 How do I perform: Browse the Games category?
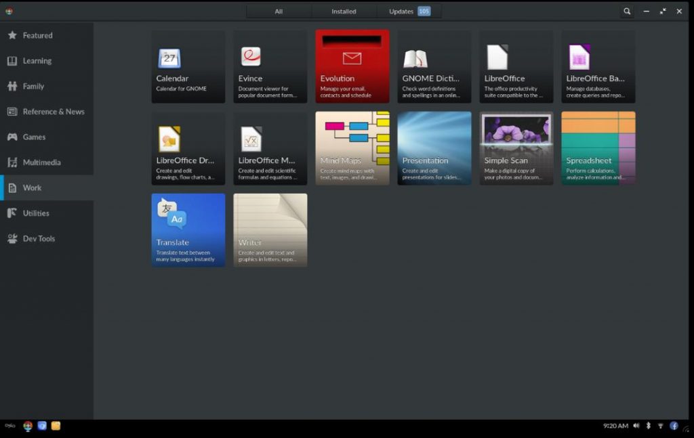47,137
